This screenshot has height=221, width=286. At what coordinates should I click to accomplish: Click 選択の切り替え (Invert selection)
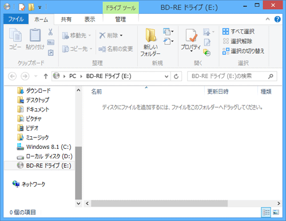[x=243, y=51]
